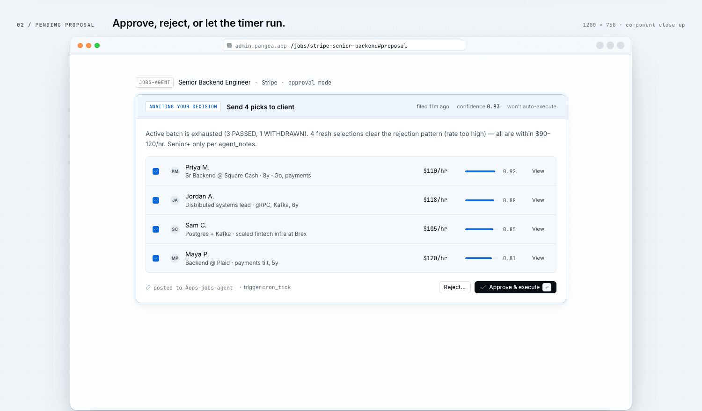The image size is (702, 411).
Task: Open View link for Priya M.
Action: tap(538, 171)
